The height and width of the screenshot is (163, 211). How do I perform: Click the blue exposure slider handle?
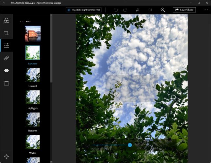130,145
